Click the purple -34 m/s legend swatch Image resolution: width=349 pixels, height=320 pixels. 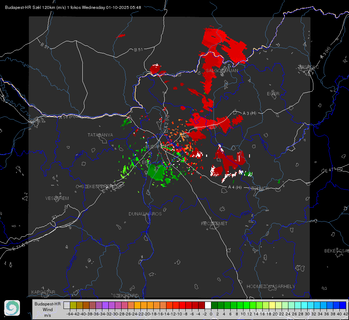pyautogui.click(x=105, y=305)
